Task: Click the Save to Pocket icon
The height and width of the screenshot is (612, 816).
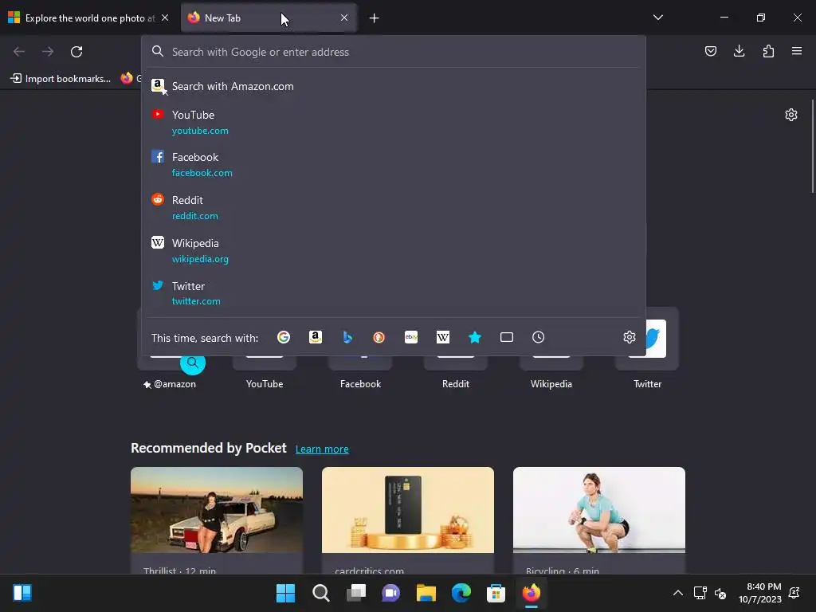Action: click(x=710, y=51)
